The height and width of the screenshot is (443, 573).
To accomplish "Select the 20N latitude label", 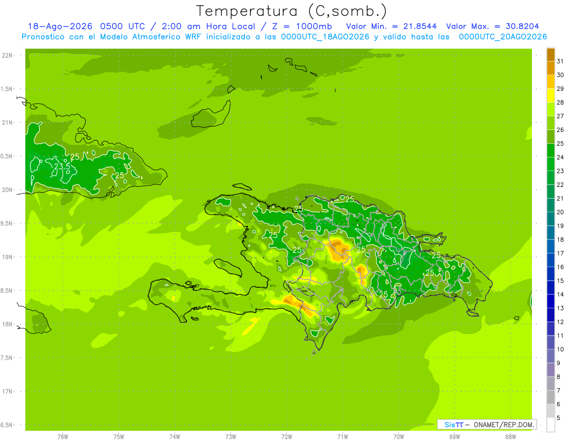I will pos(8,190).
